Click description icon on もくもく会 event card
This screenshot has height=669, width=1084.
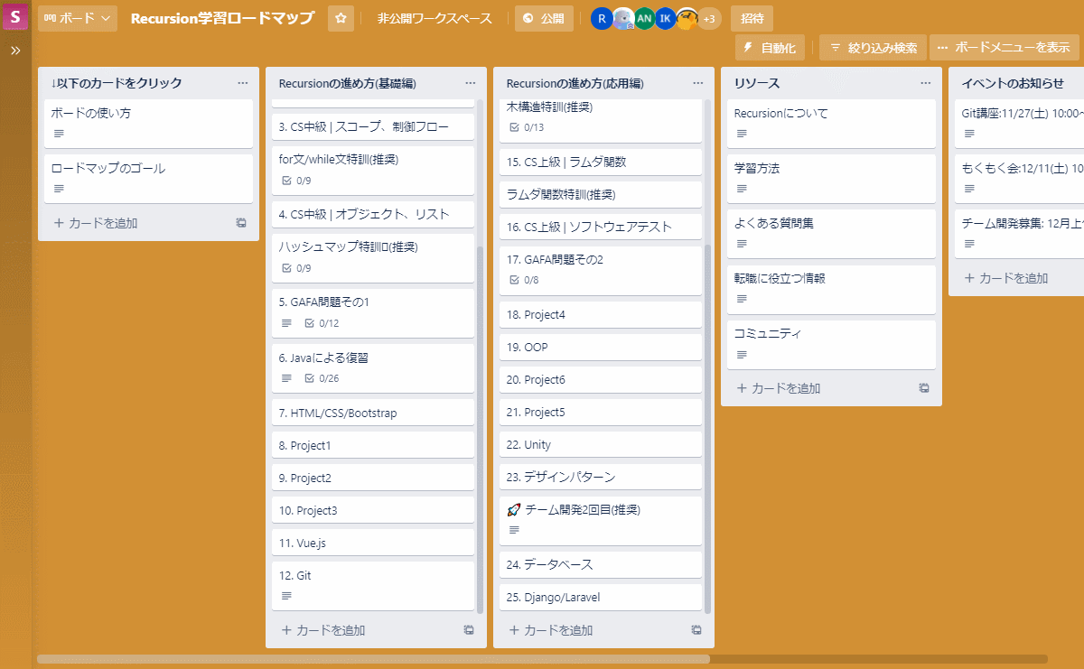969,189
